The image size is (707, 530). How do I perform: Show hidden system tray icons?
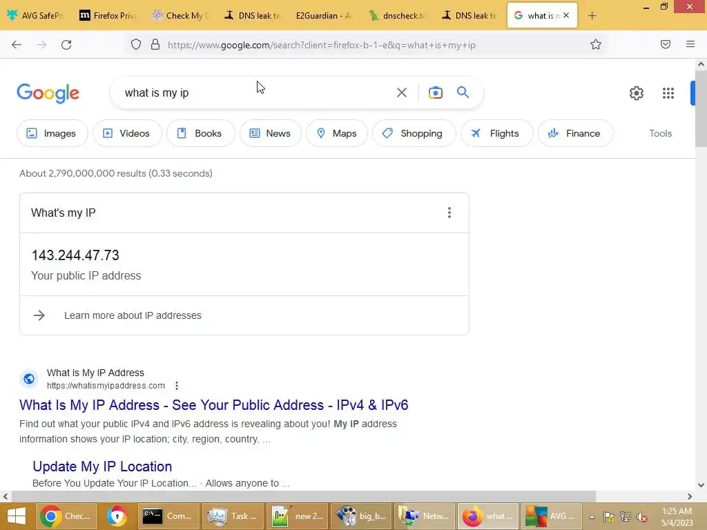(x=592, y=517)
